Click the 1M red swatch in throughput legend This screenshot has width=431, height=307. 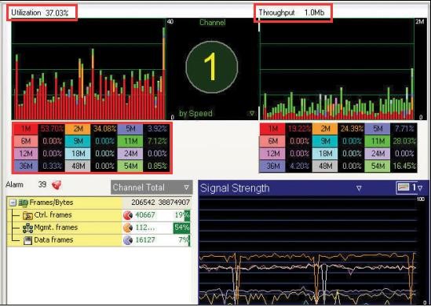[x=272, y=129]
